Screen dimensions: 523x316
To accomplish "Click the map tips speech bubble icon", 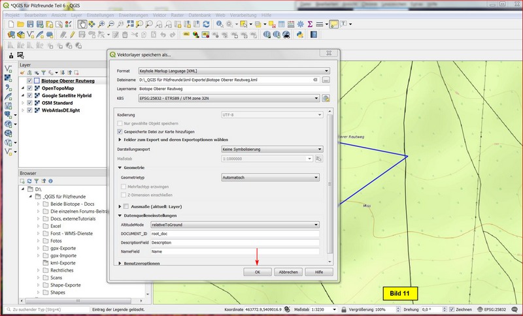I will click(x=333, y=24).
